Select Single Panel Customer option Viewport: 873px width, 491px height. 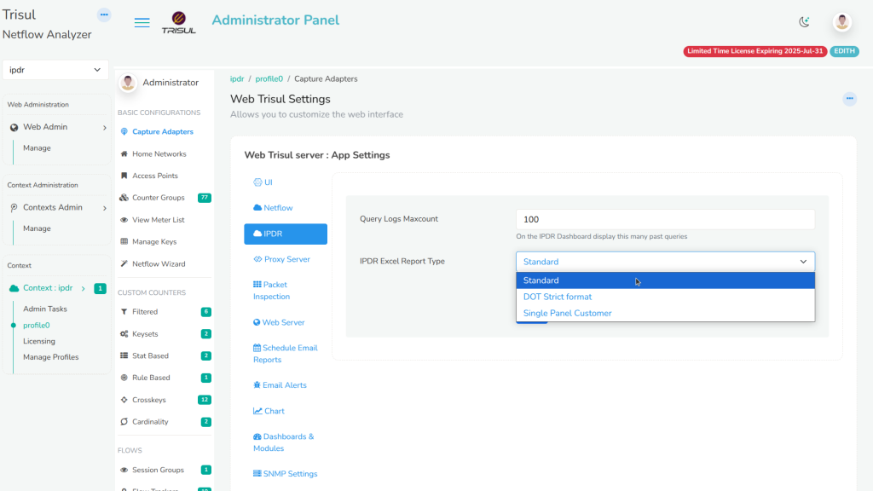(x=567, y=313)
